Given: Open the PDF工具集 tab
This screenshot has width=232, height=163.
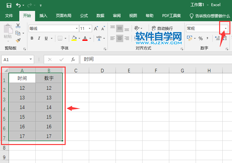Looking at the screenshot, I should point(171,16).
